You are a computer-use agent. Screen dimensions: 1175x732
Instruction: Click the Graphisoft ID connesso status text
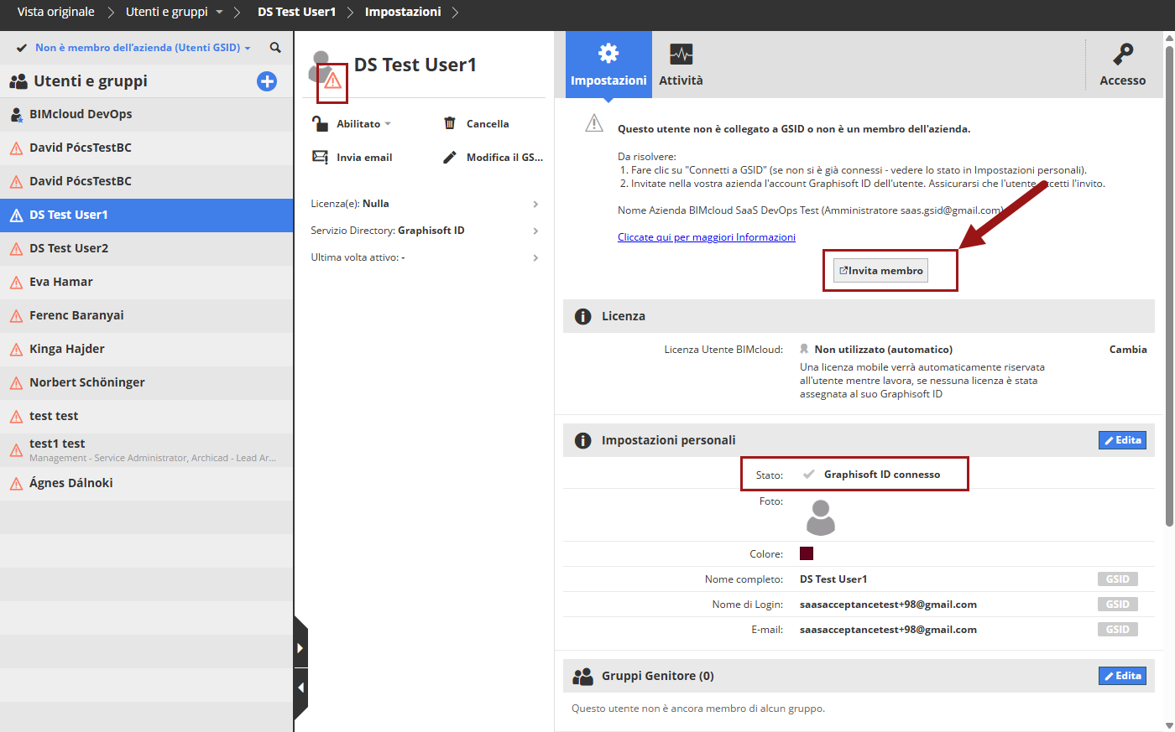(x=882, y=475)
